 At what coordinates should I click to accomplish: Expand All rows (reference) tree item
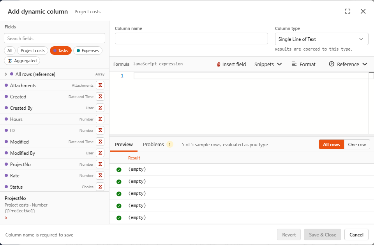coord(6,74)
